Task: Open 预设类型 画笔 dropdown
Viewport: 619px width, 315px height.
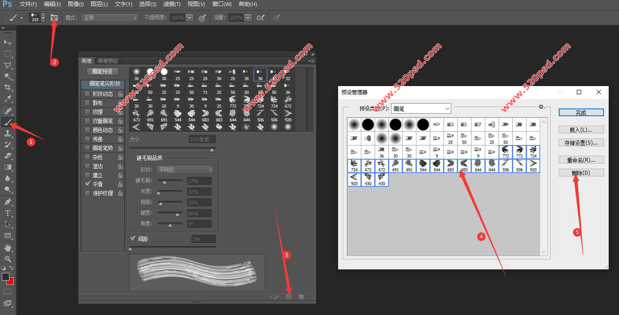Action: (x=421, y=108)
